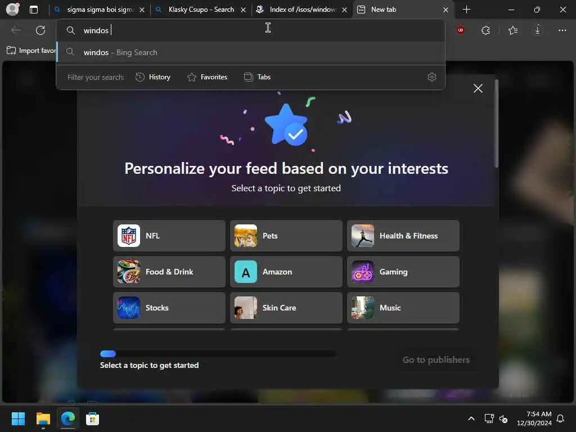The width and height of the screenshot is (576, 432).
Task: Open the tab actions menu icon
Action: pyautogui.click(x=33, y=10)
